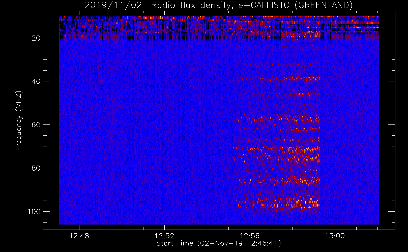Click the 20 MHz frequency tick label
The height and width of the screenshot is (252, 408).
tap(36, 38)
